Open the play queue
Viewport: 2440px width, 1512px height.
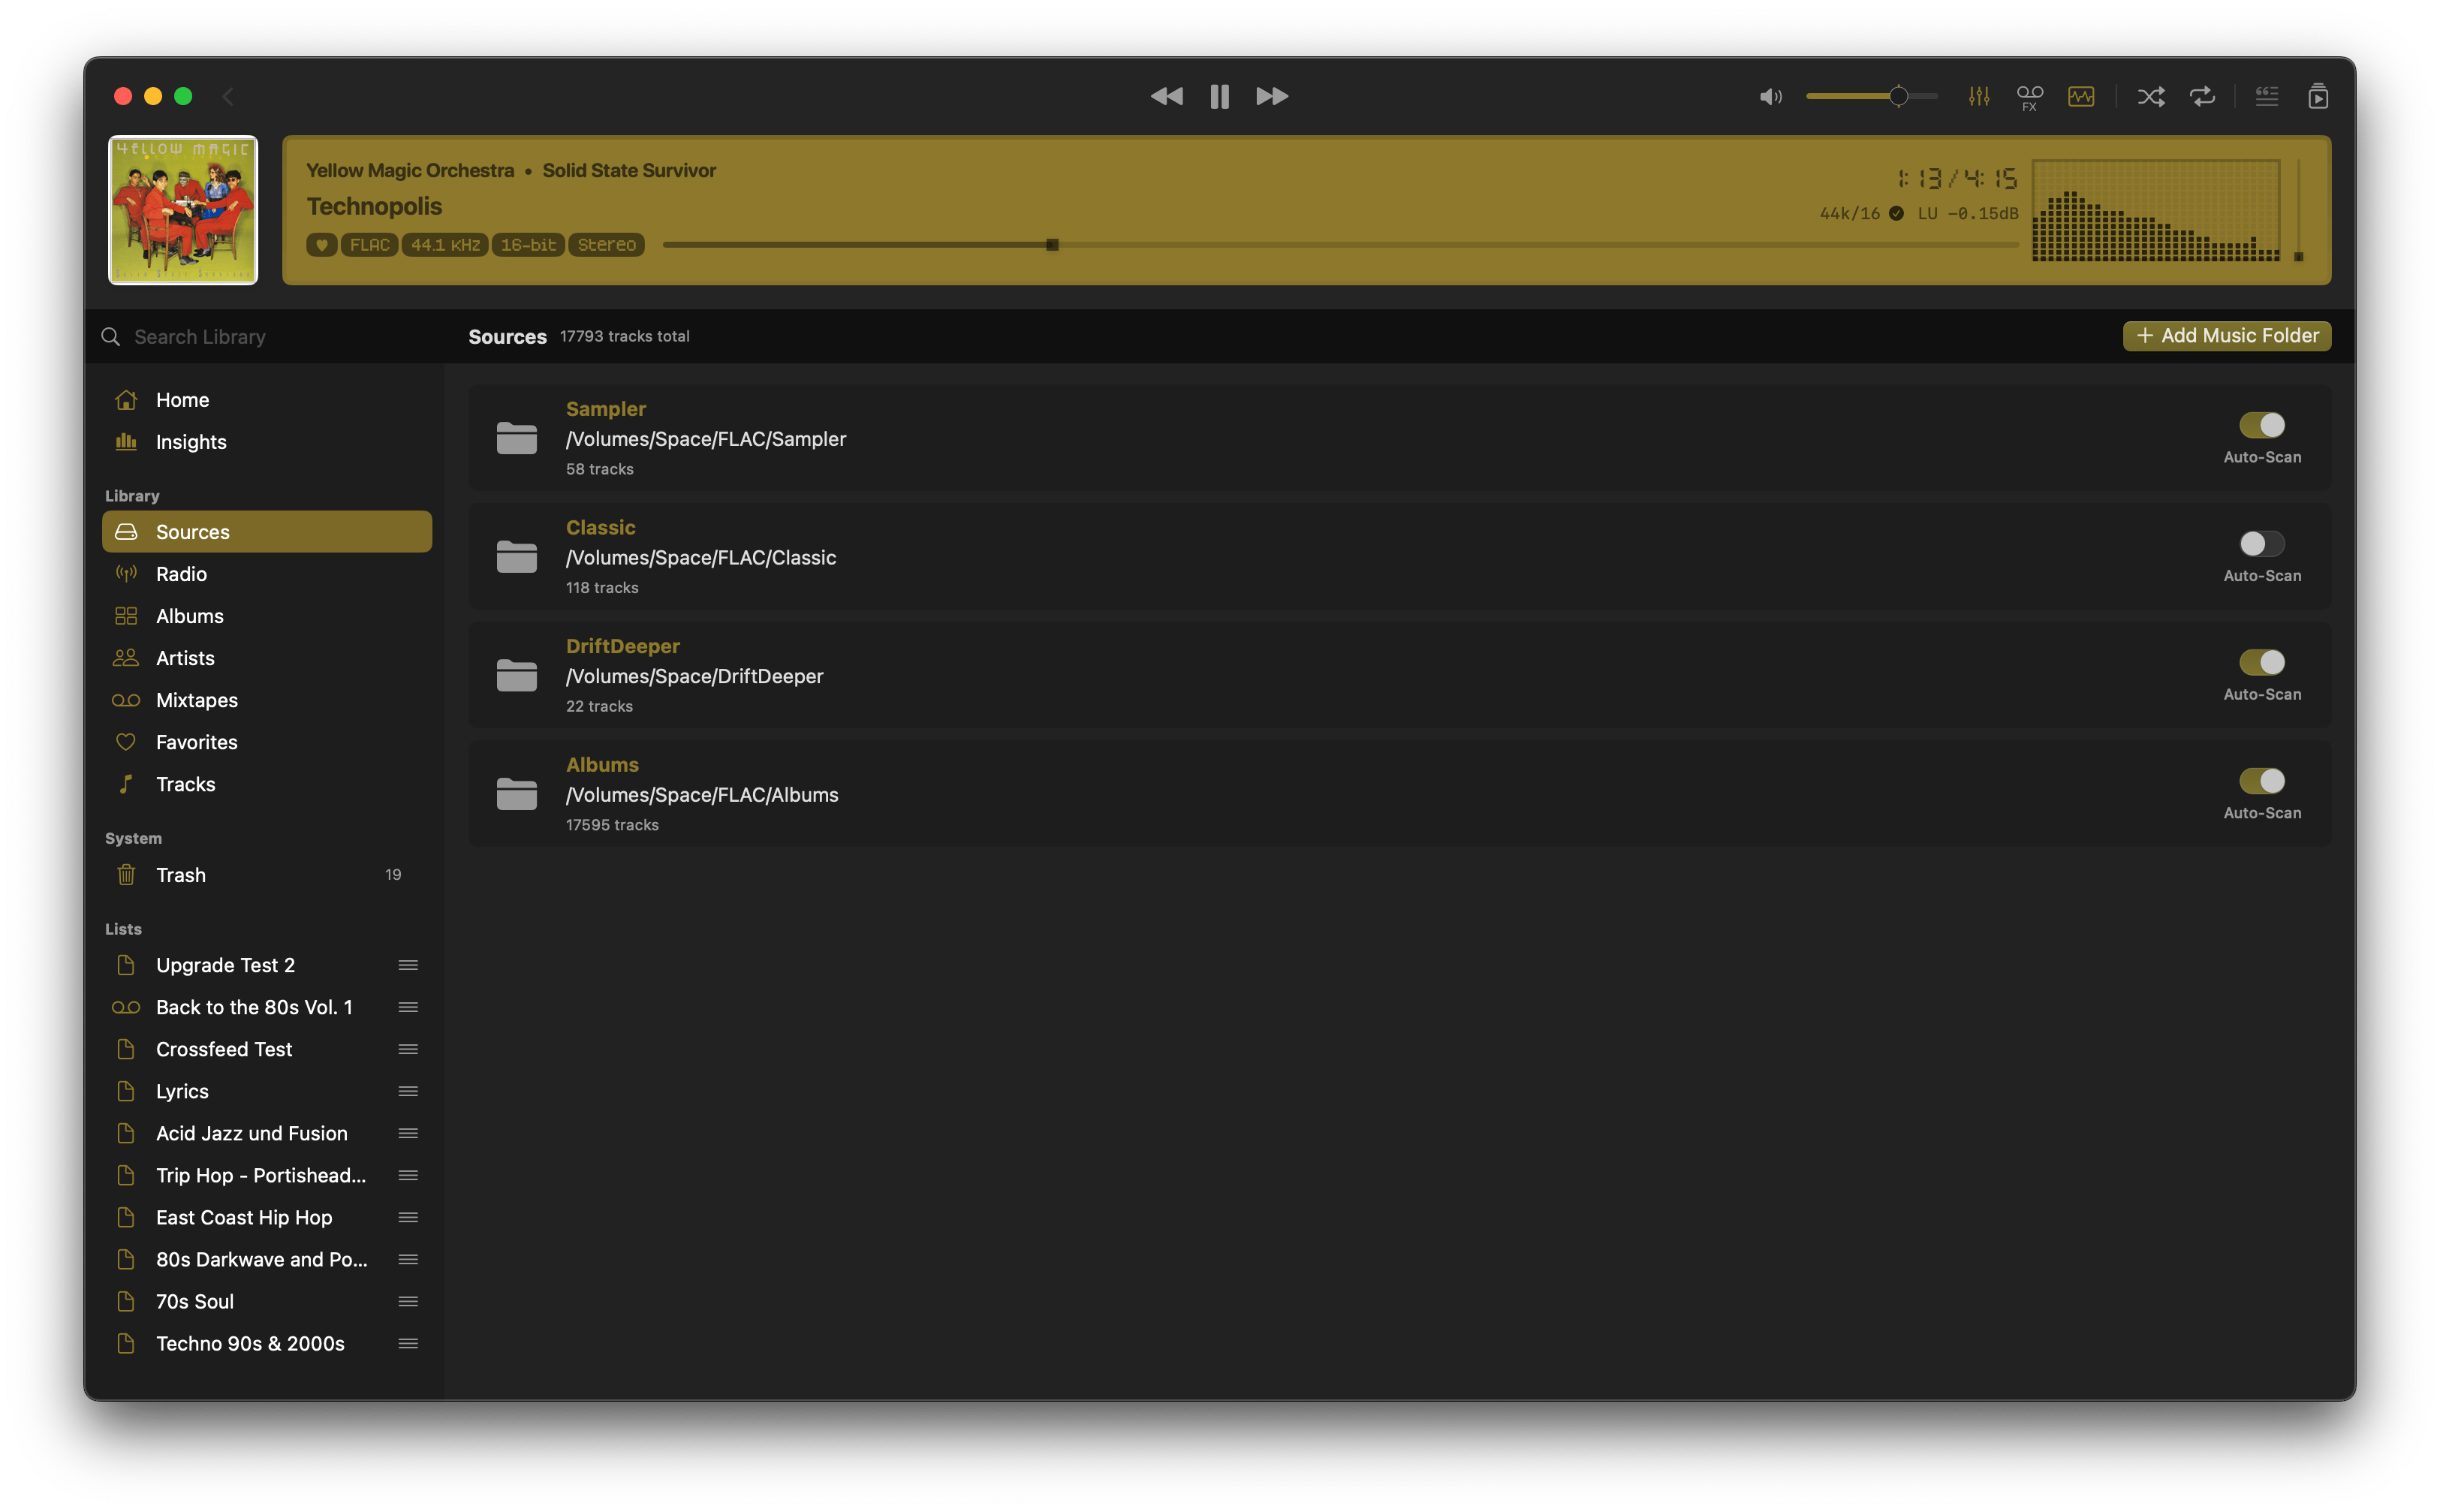[x=2318, y=96]
